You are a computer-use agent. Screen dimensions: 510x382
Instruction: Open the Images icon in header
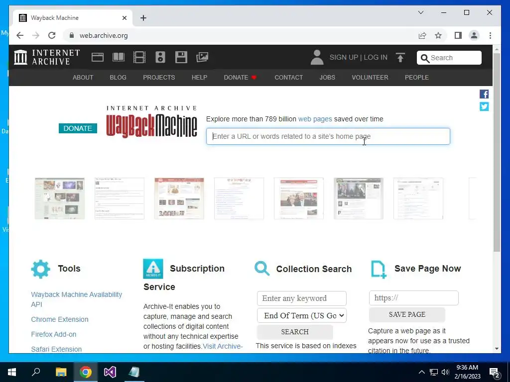202,57
